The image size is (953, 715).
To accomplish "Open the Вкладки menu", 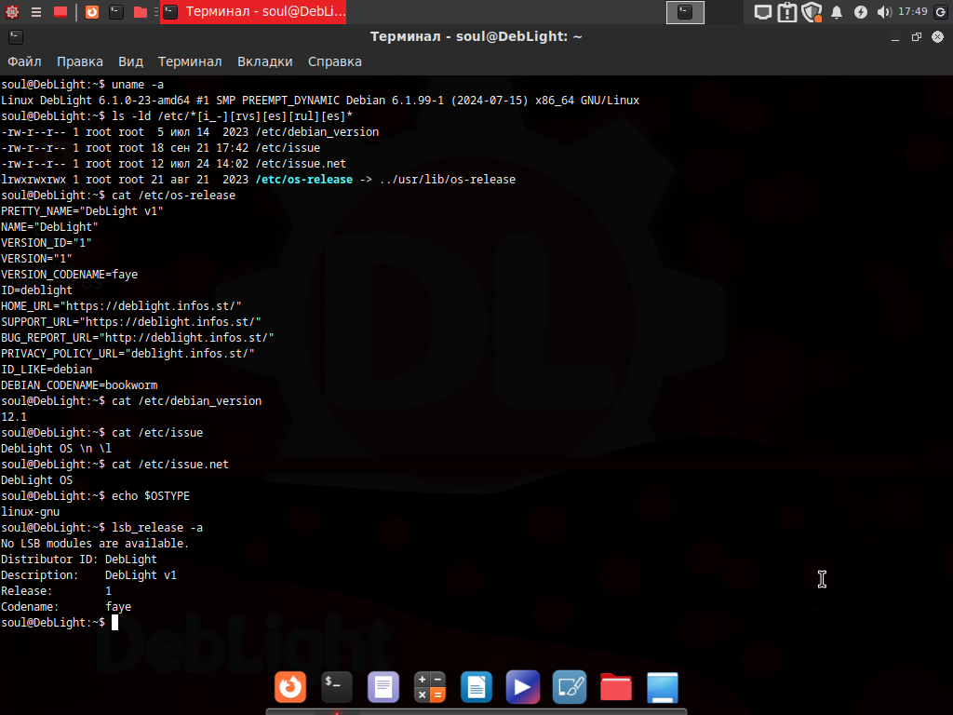I will click(265, 61).
